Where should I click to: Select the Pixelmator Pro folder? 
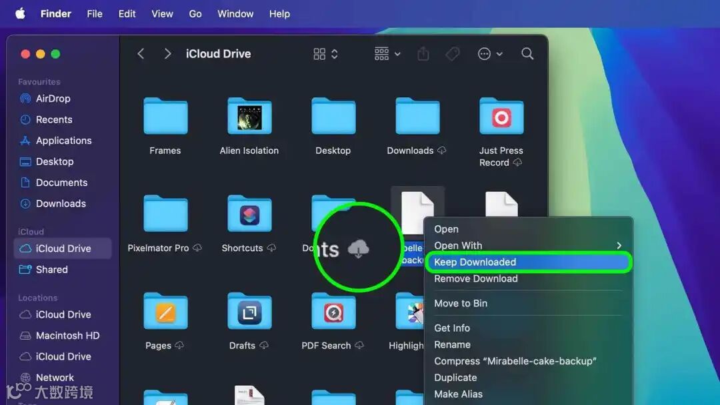click(x=165, y=214)
